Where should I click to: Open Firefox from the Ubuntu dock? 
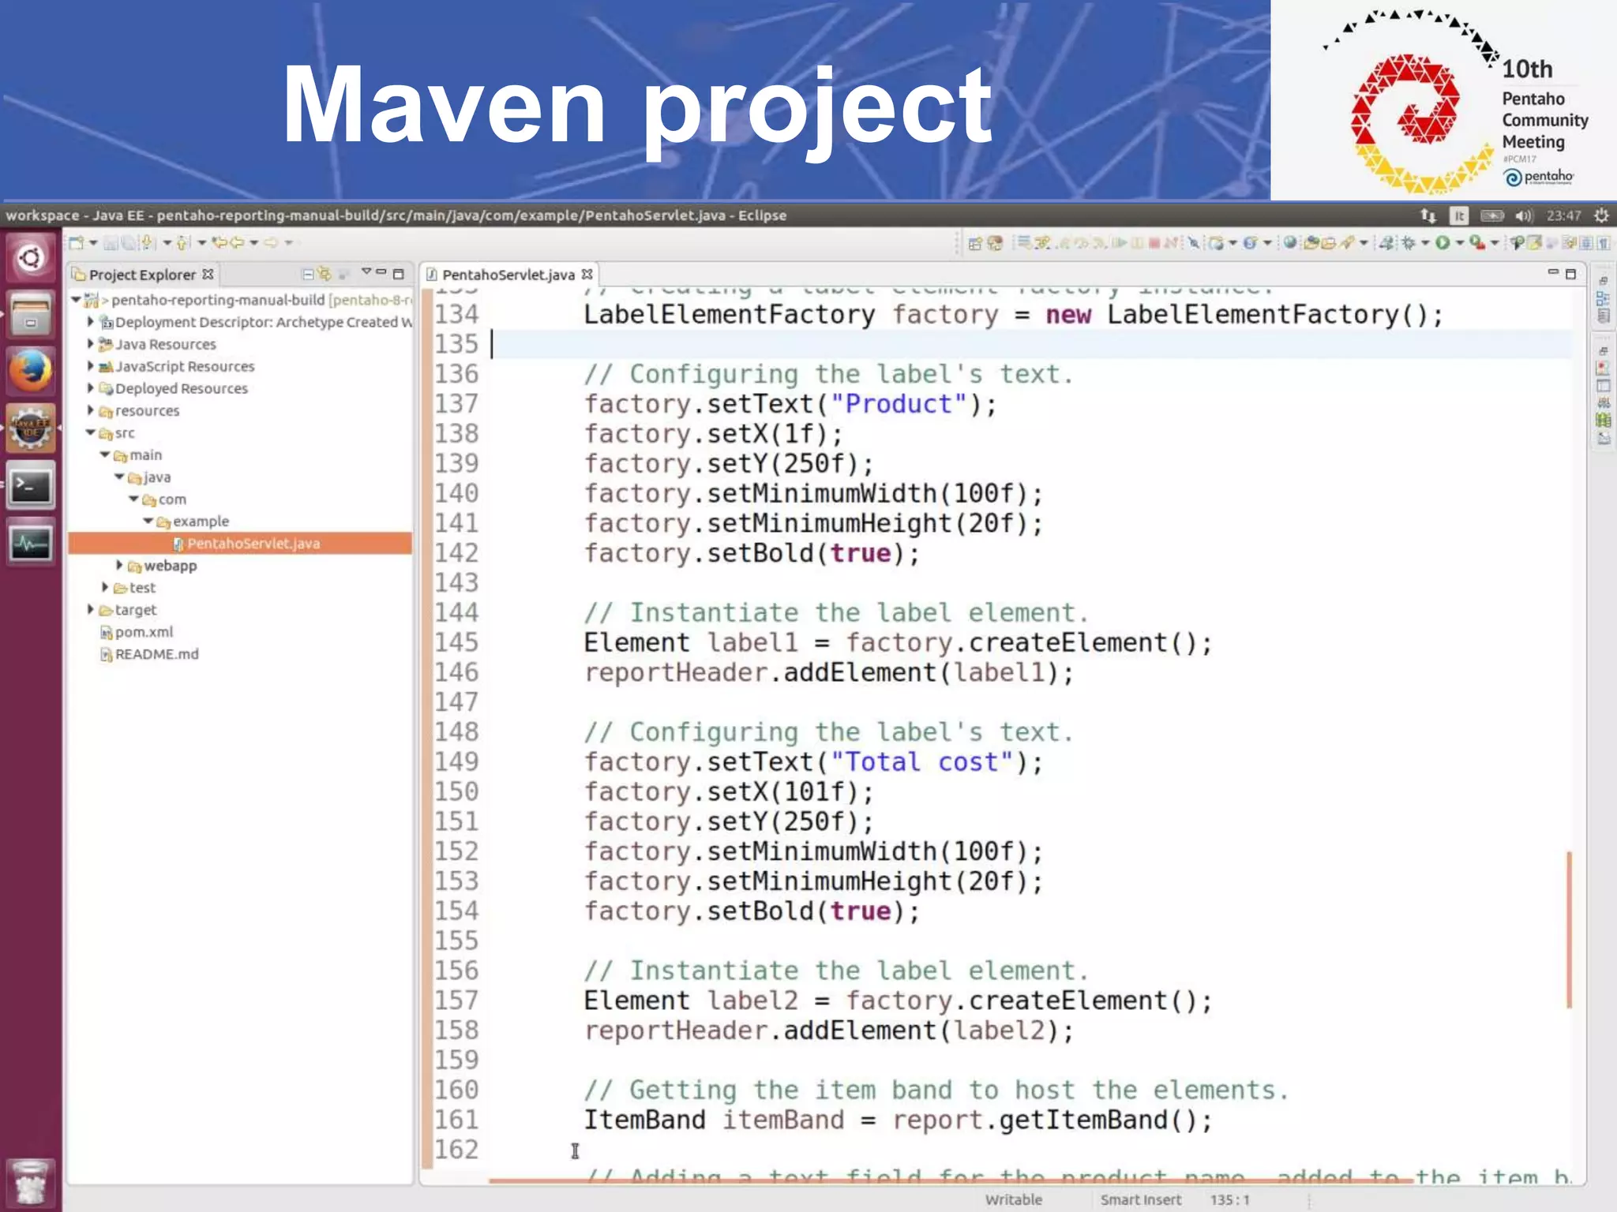coord(31,371)
